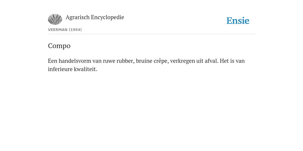
Task: Click the word 'ruwe' in the definition
Action: pyautogui.click(x=109, y=61)
